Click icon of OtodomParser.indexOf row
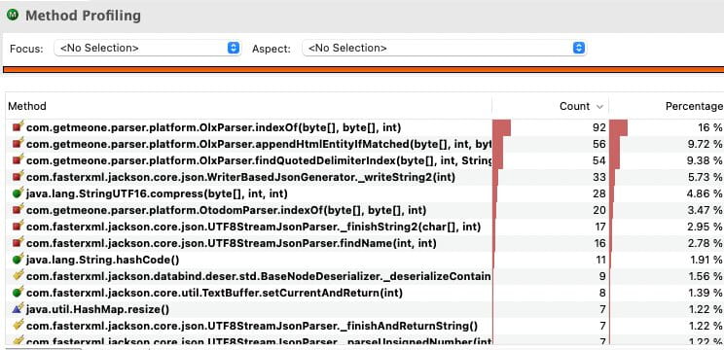Viewport: 724px width, 350px height. pos(18,210)
